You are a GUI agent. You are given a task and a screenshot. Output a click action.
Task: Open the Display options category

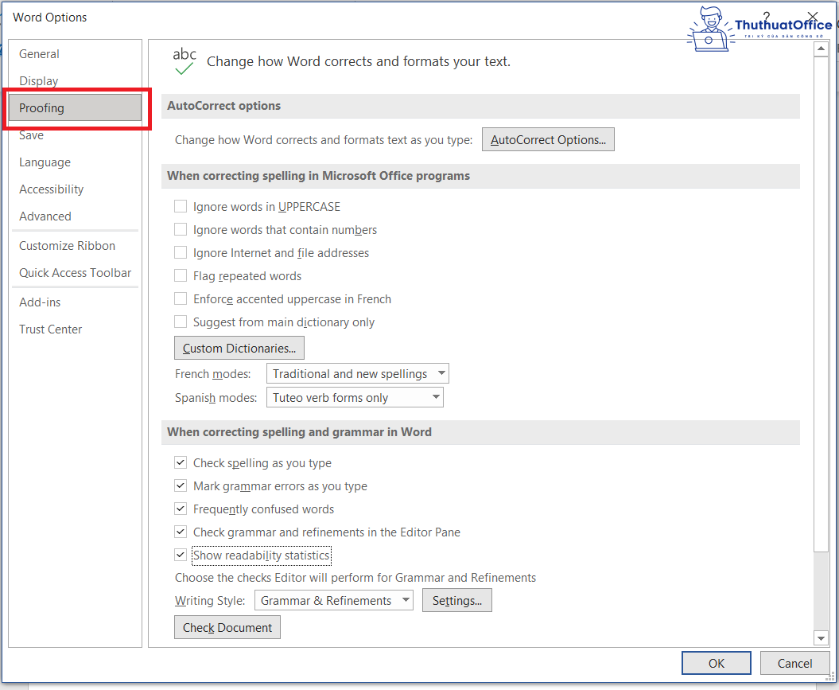(38, 81)
